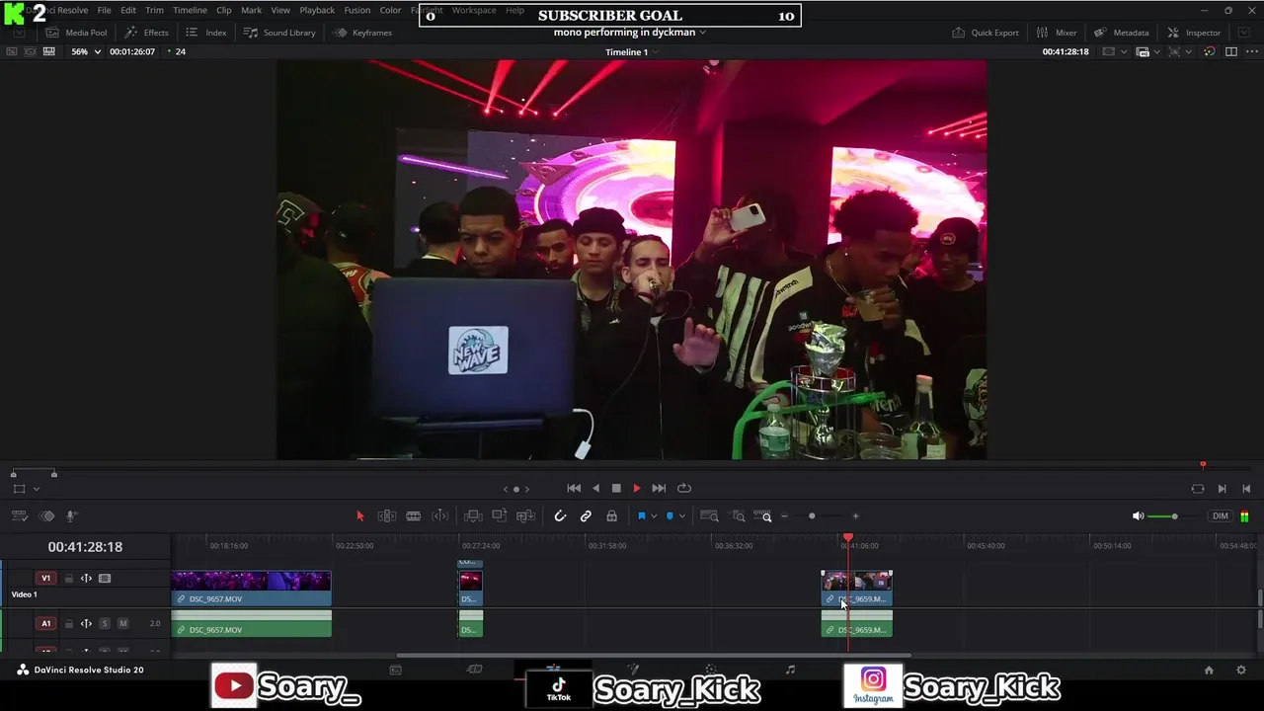This screenshot has width=1264, height=711.
Task: Switch to the Fusion page icon
Action: pyautogui.click(x=632, y=670)
